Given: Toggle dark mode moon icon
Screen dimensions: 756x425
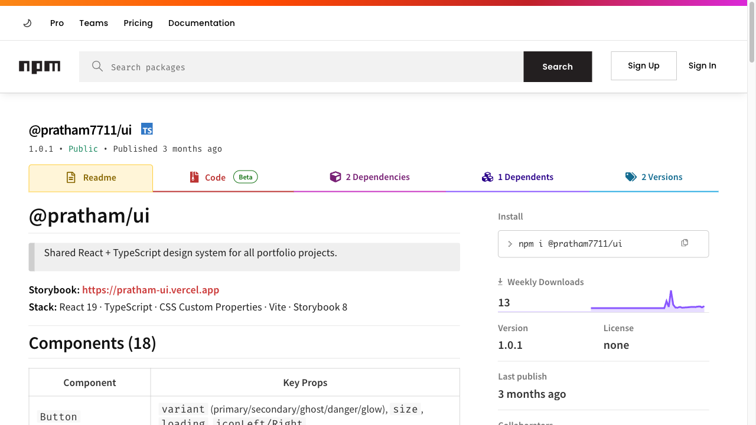Looking at the screenshot, I should pyautogui.click(x=27, y=23).
